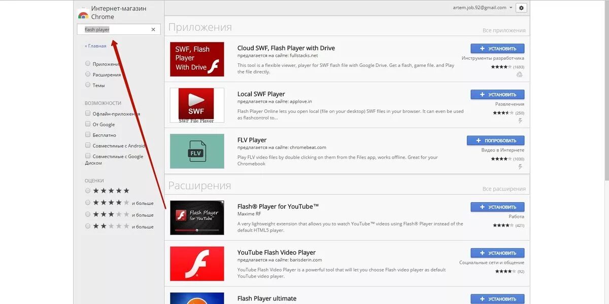This screenshot has width=609, height=304.
Task: Select the Расширения radio filter
Action: point(88,74)
